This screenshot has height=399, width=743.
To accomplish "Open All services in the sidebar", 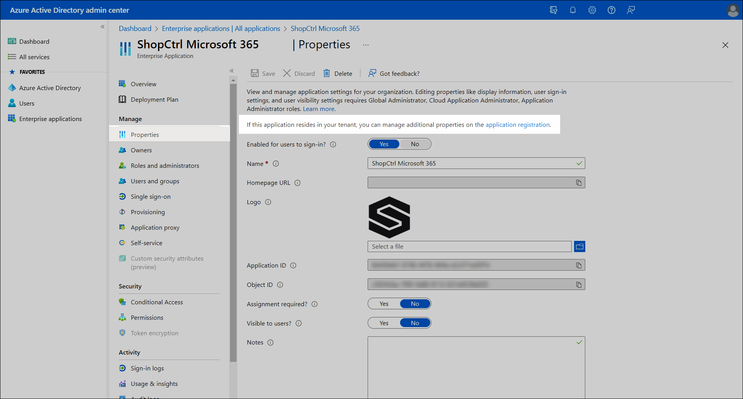I will 34,57.
